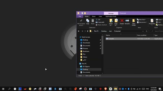Image resolution: width=163 pixels, height=91 pixels.
Task: Click History in the Open group
Action: coord(159,25)
